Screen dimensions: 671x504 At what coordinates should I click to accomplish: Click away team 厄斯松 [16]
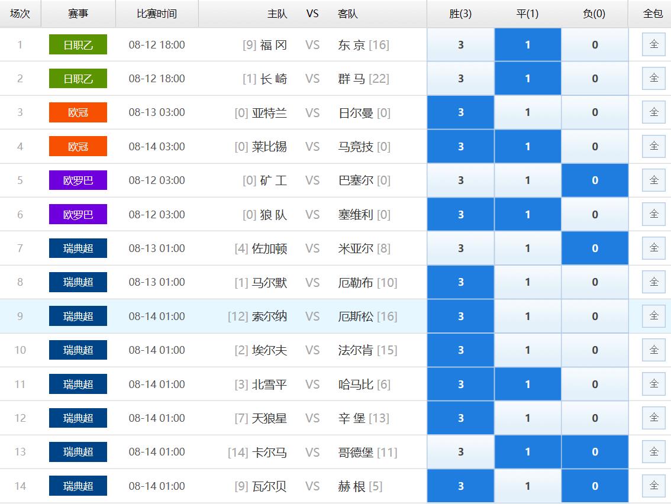(x=367, y=316)
